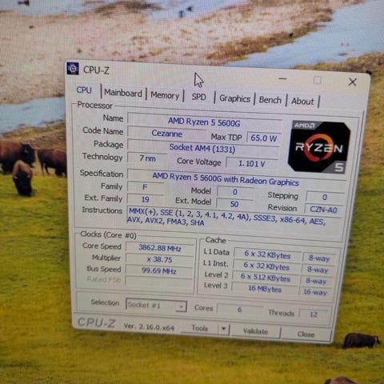Go to the Graphics tab
Screen dimensions: 384x384
click(x=234, y=98)
